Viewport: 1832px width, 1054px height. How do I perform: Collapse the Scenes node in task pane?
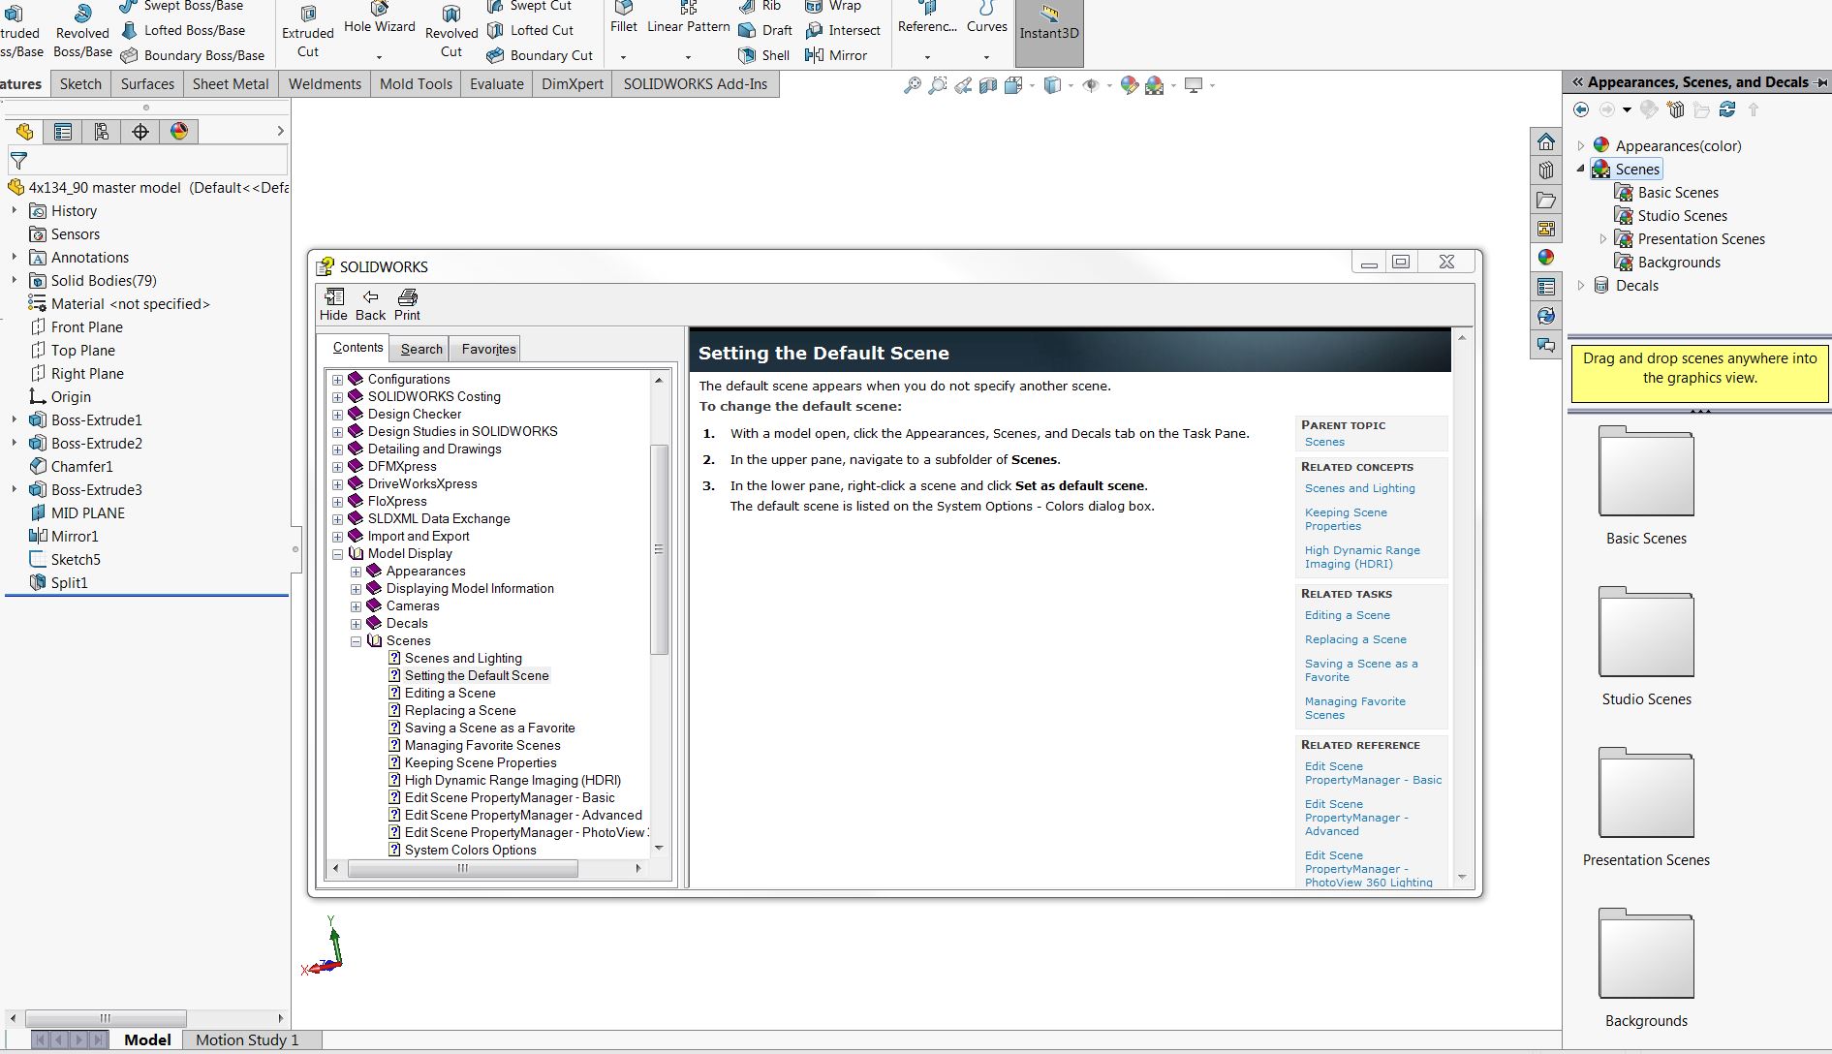[1581, 169]
